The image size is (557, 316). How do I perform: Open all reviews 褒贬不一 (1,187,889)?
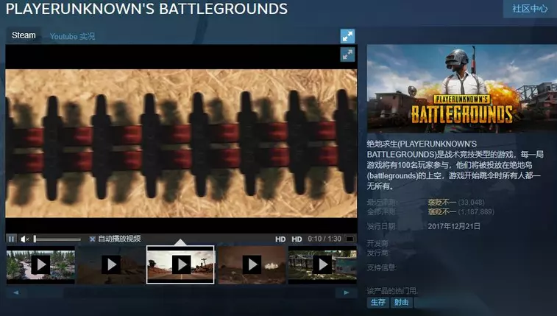(x=461, y=212)
